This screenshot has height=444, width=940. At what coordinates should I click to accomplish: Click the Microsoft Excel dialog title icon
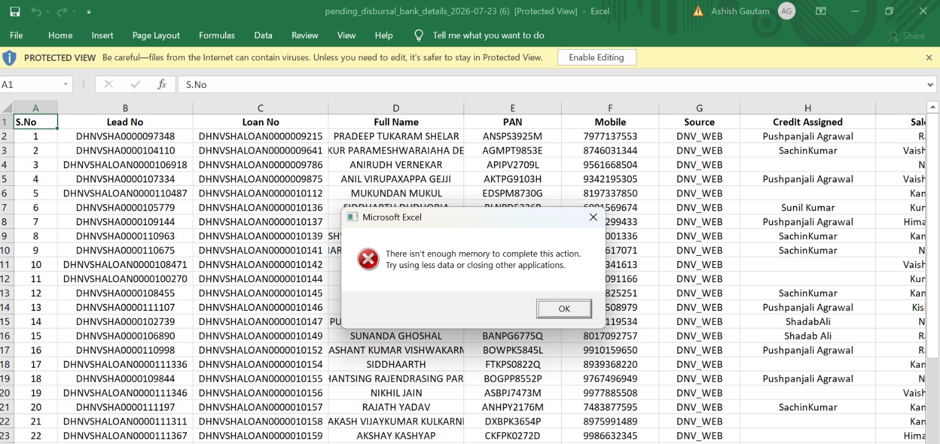point(352,217)
